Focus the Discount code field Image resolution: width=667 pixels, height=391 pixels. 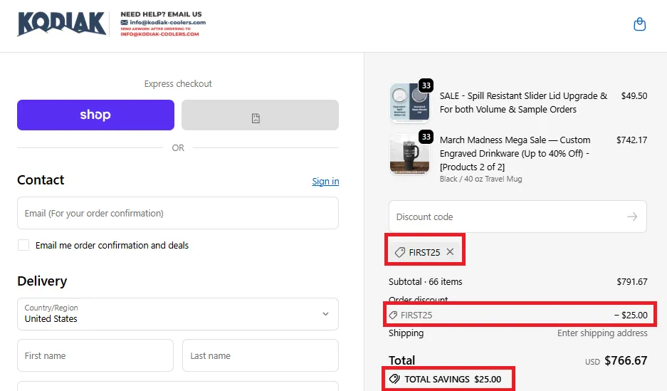coord(505,217)
